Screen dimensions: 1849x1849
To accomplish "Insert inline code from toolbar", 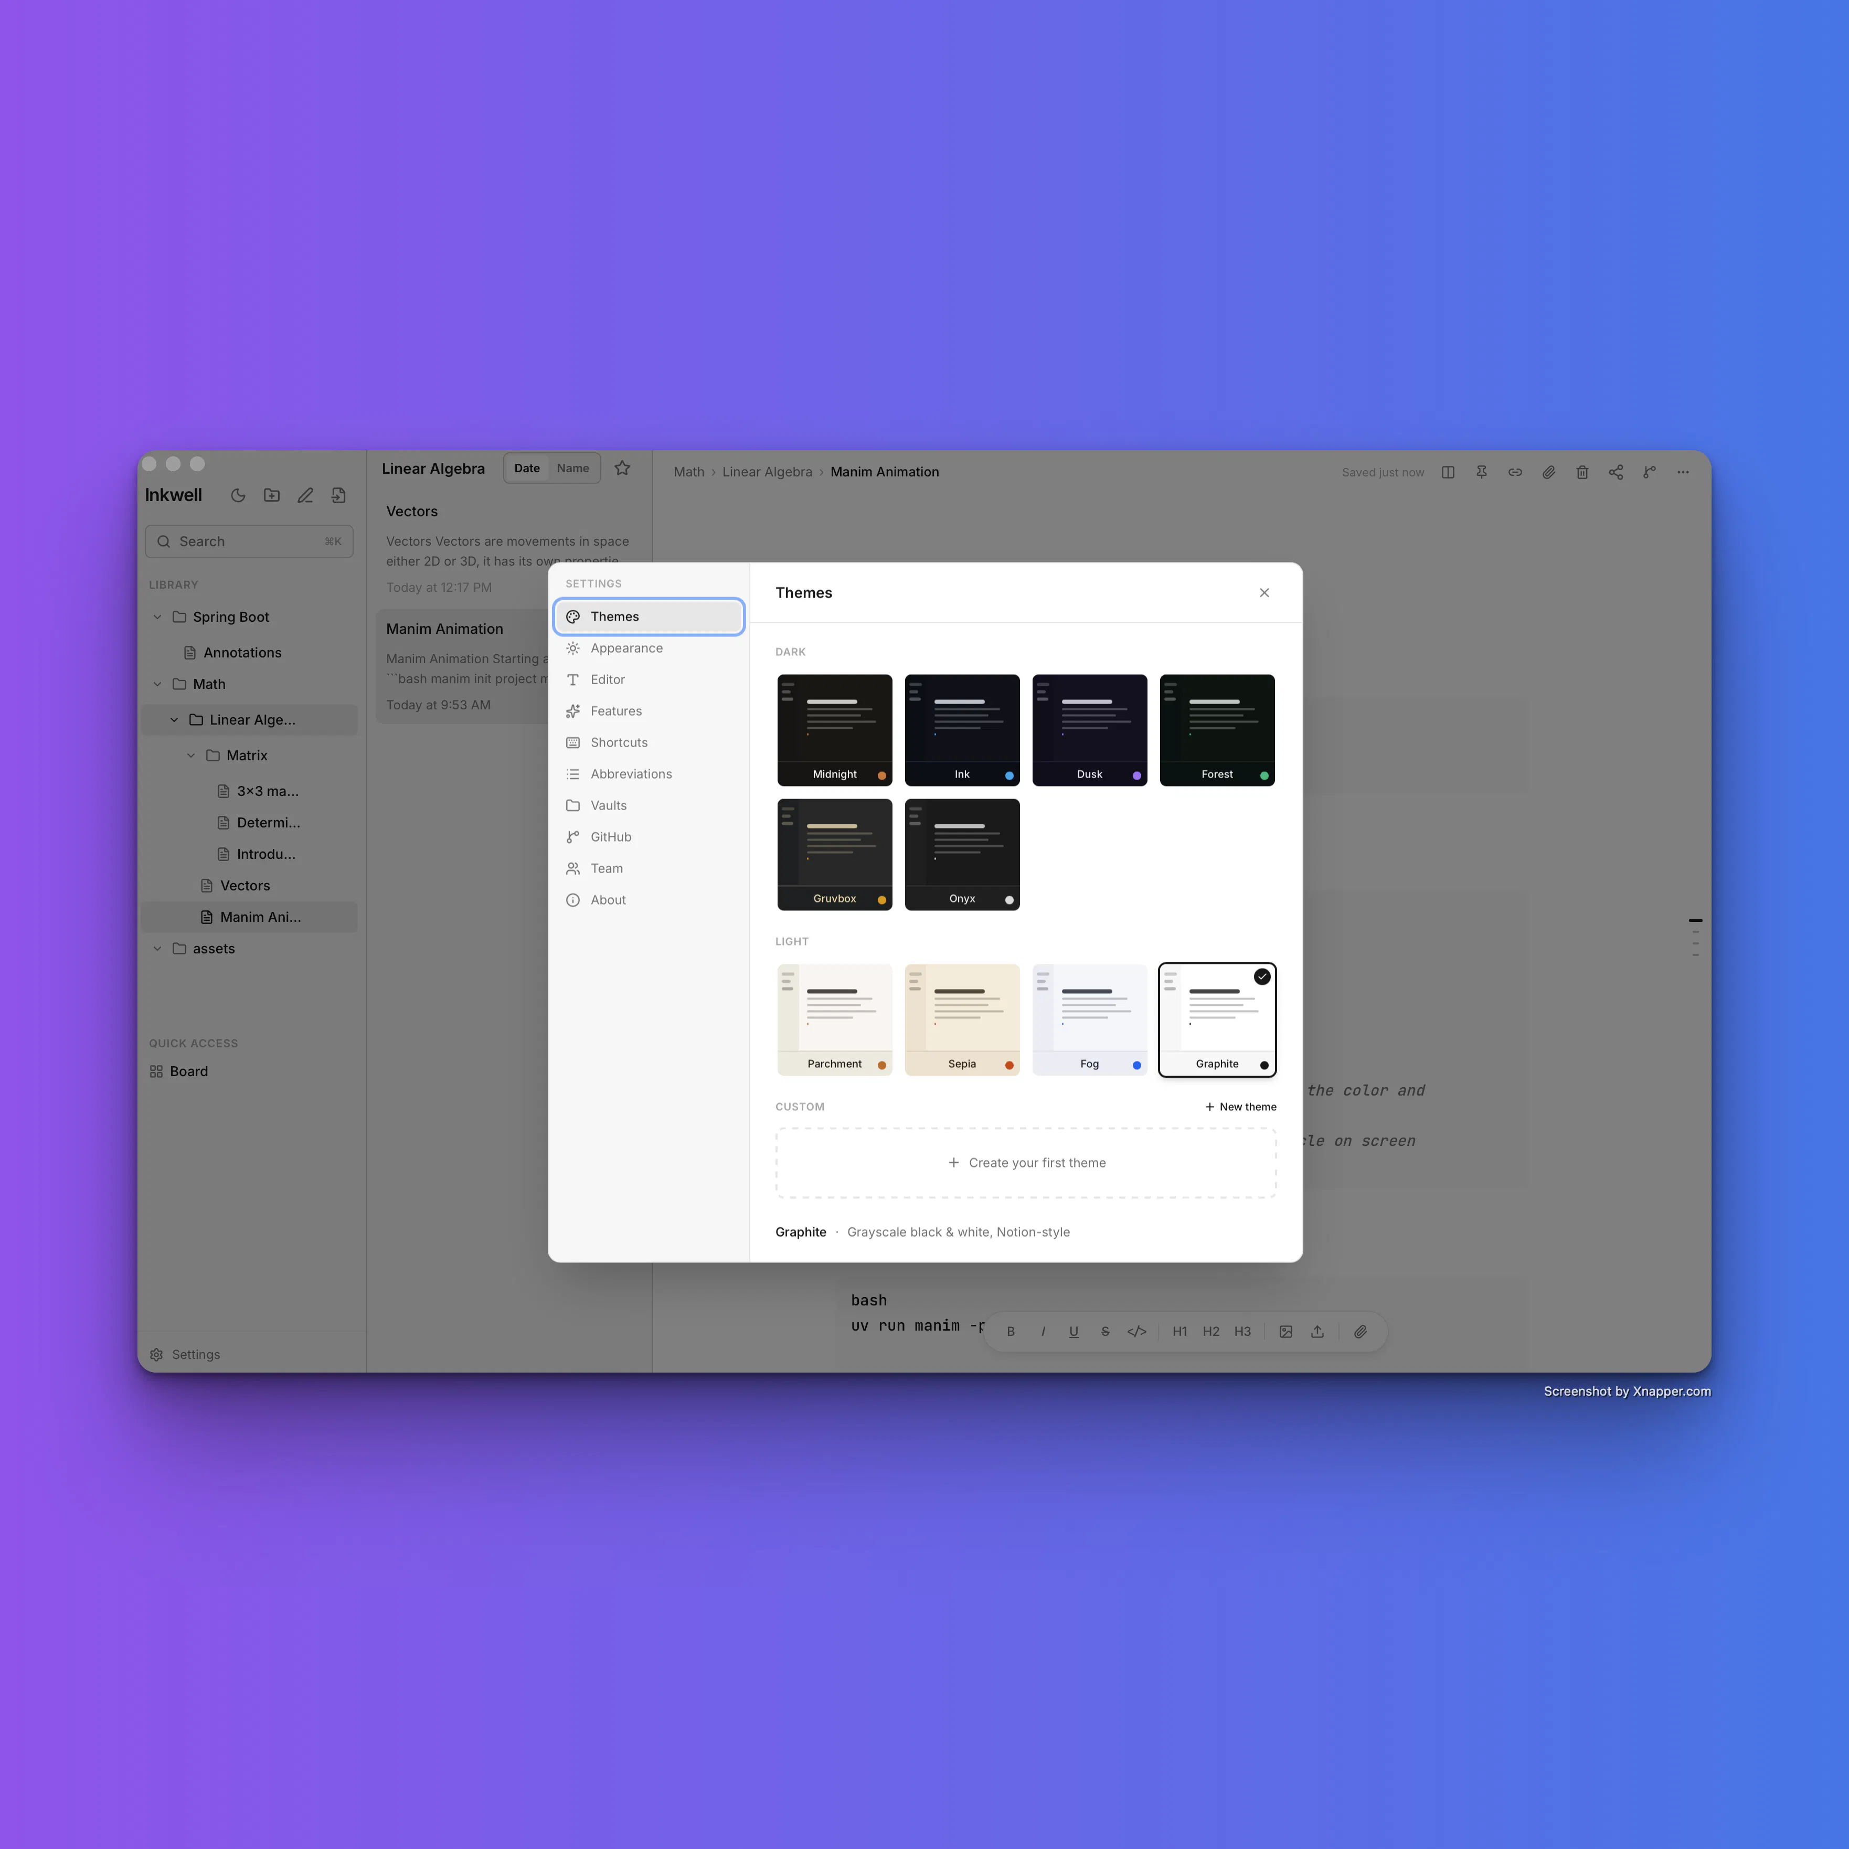I will click(x=1137, y=1331).
